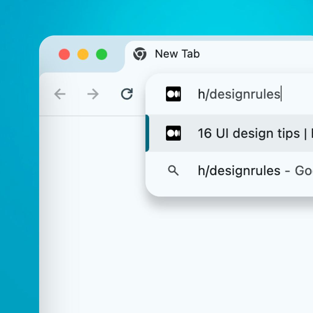This screenshot has width=313, height=313.
Task: Click the back navigation arrow
Action: [60, 94]
